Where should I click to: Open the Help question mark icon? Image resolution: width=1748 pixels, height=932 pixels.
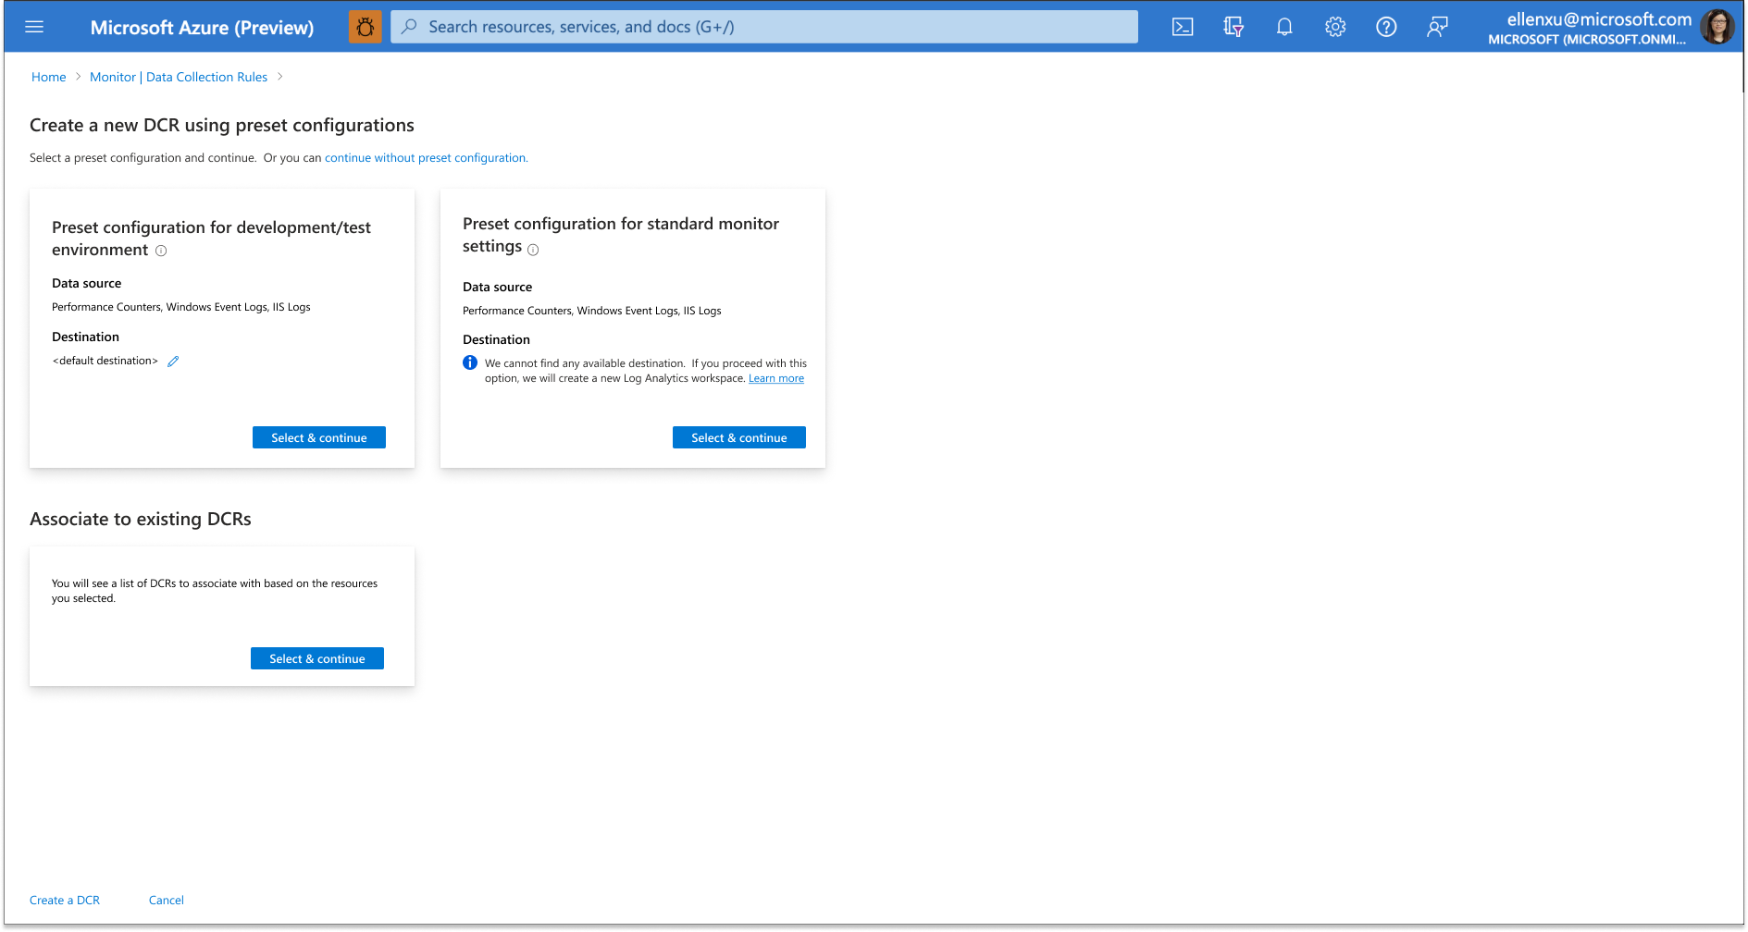1386,27
